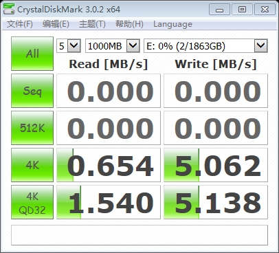Minimize the CrystalDiskMark window
Screen dimensions: 279x253
219,10
